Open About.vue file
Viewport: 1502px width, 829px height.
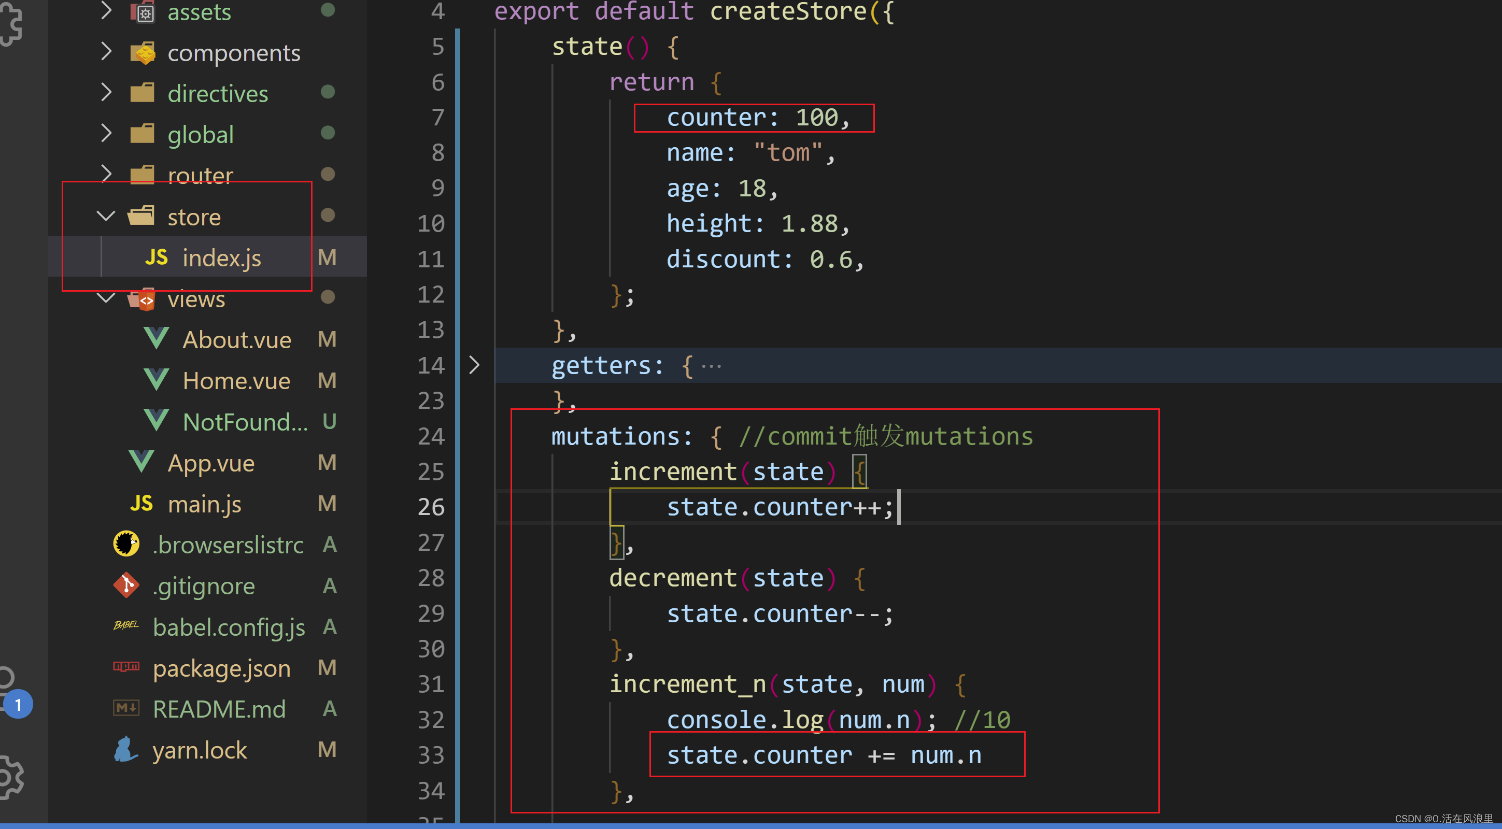237,340
